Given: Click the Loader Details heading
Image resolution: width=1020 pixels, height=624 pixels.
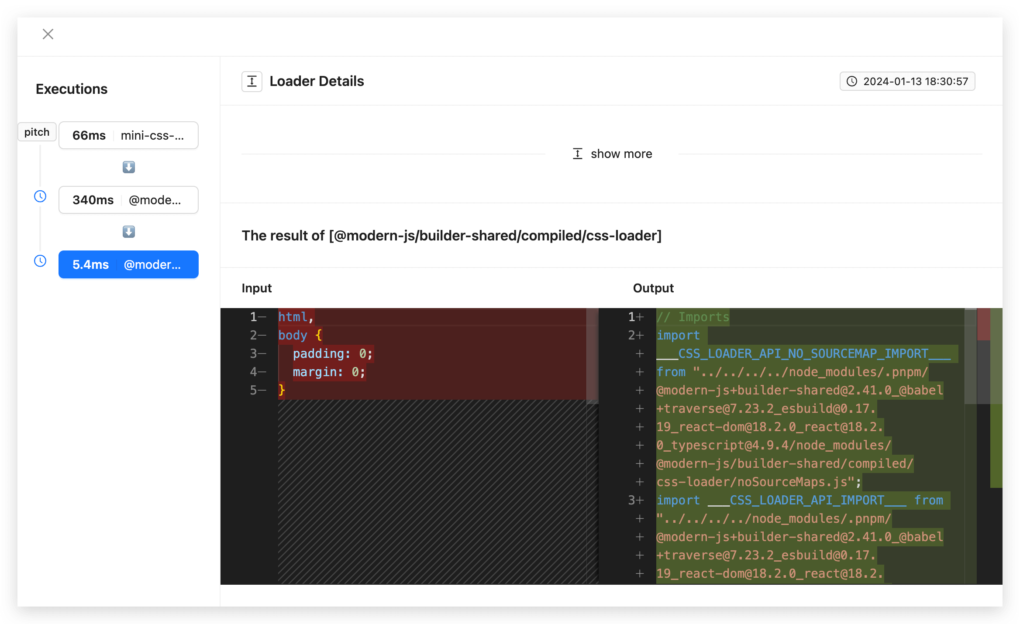Looking at the screenshot, I should pos(317,82).
